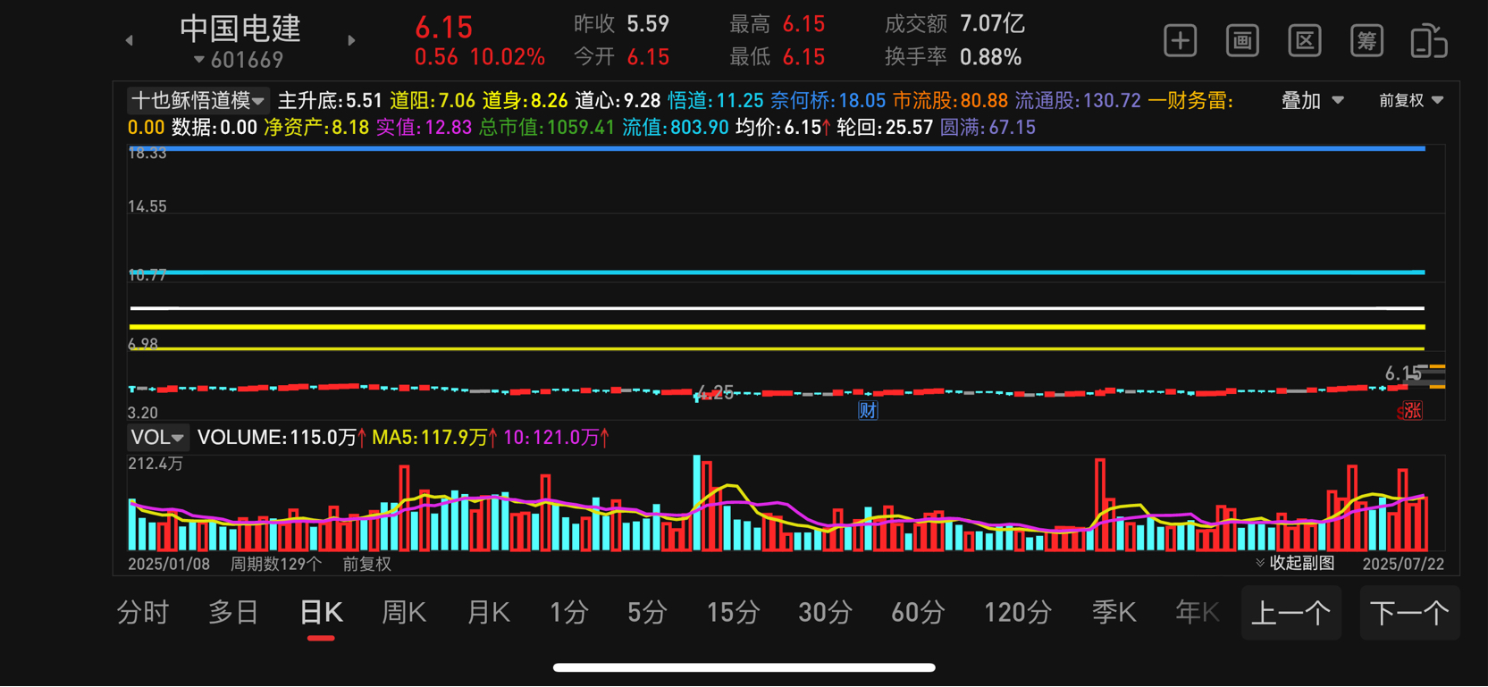Click the 昨收 5.59 value
The width and height of the screenshot is (1488, 687).
648,24
